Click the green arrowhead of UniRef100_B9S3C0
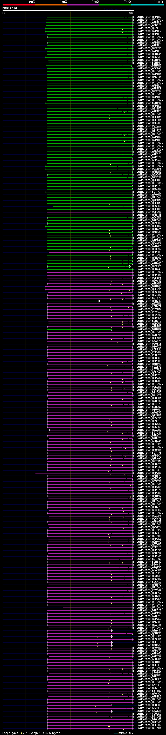This screenshot has height=735, width=166. [130, 266]
